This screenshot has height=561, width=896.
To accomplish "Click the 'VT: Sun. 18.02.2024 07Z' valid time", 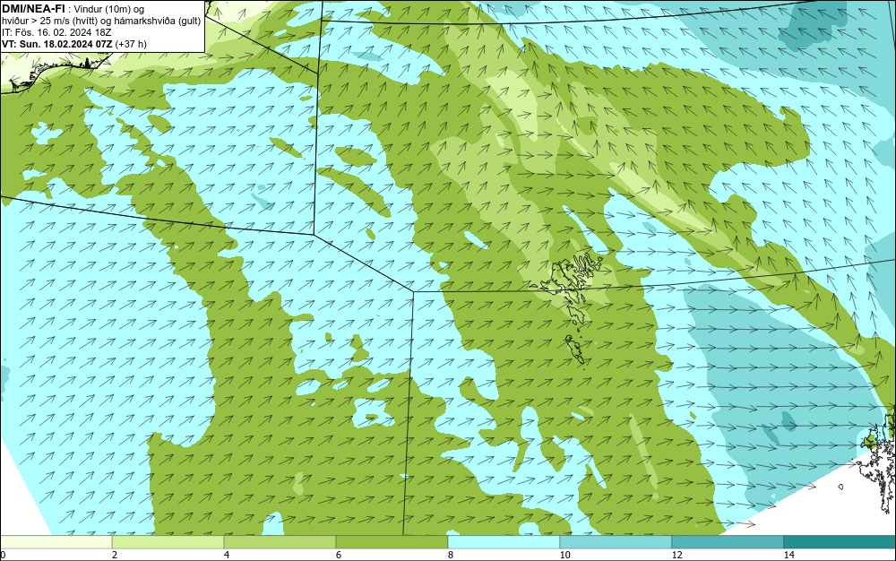I will click(57, 44).
